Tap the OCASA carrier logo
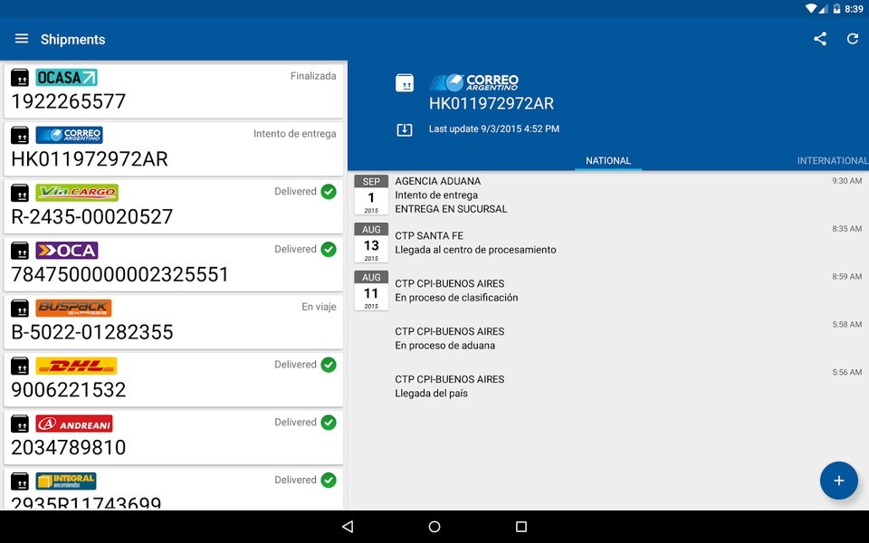The height and width of the screenshot is (543, 869). click(66, 78)
